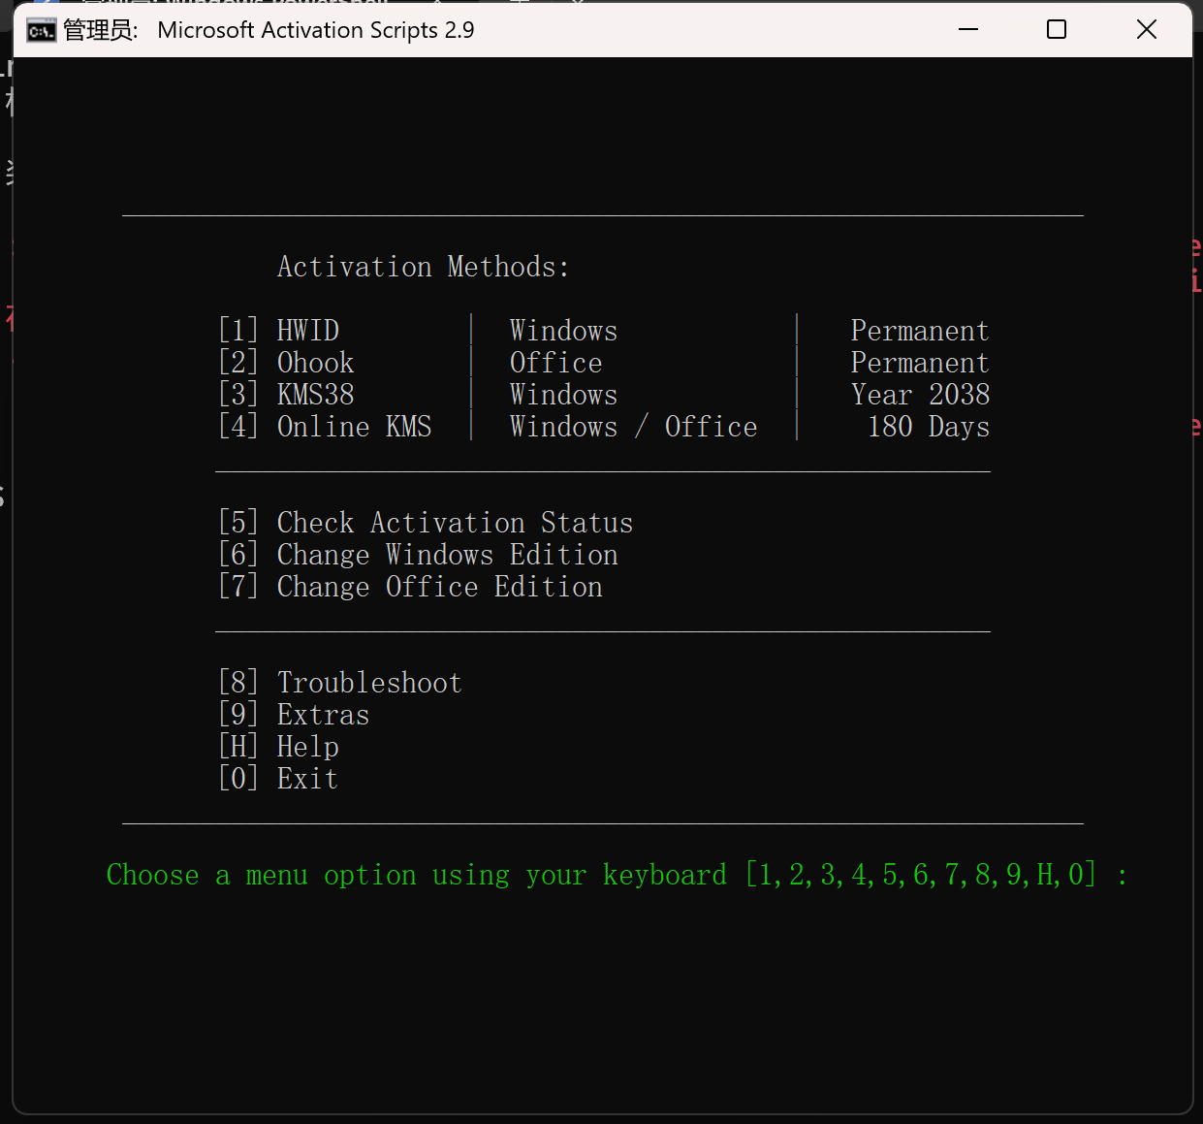Screen dimensions: 1203x1124
Task: Click the title text Microsoft Activation Scripts 2.9
Action: tap(316, 30)
